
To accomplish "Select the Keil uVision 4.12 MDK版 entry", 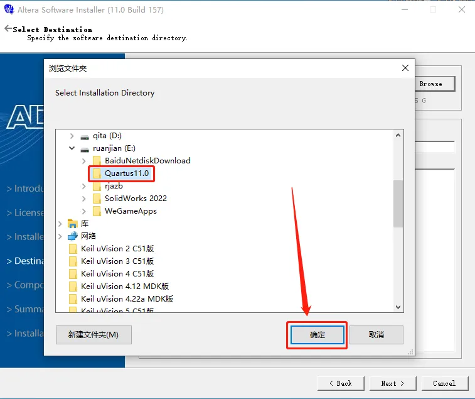I will coord(125,287).
